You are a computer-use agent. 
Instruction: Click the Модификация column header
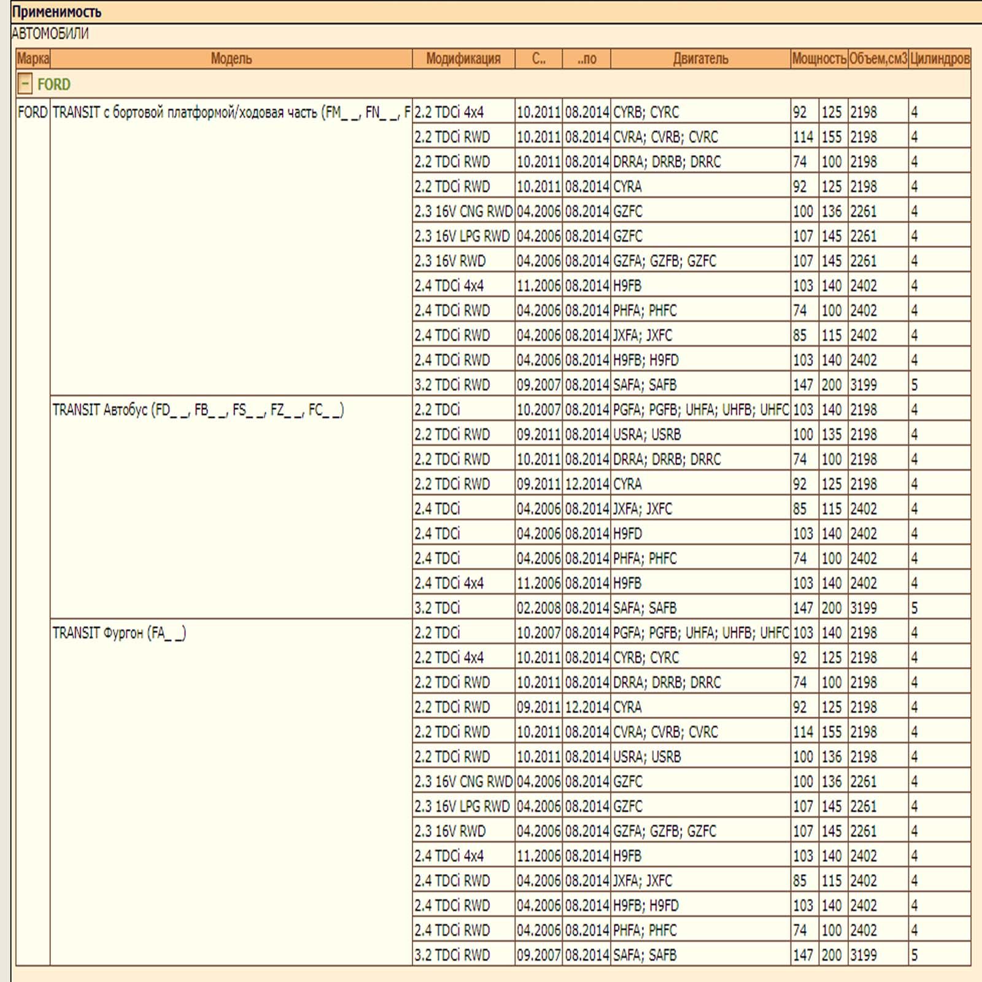(x=463, y=59)
